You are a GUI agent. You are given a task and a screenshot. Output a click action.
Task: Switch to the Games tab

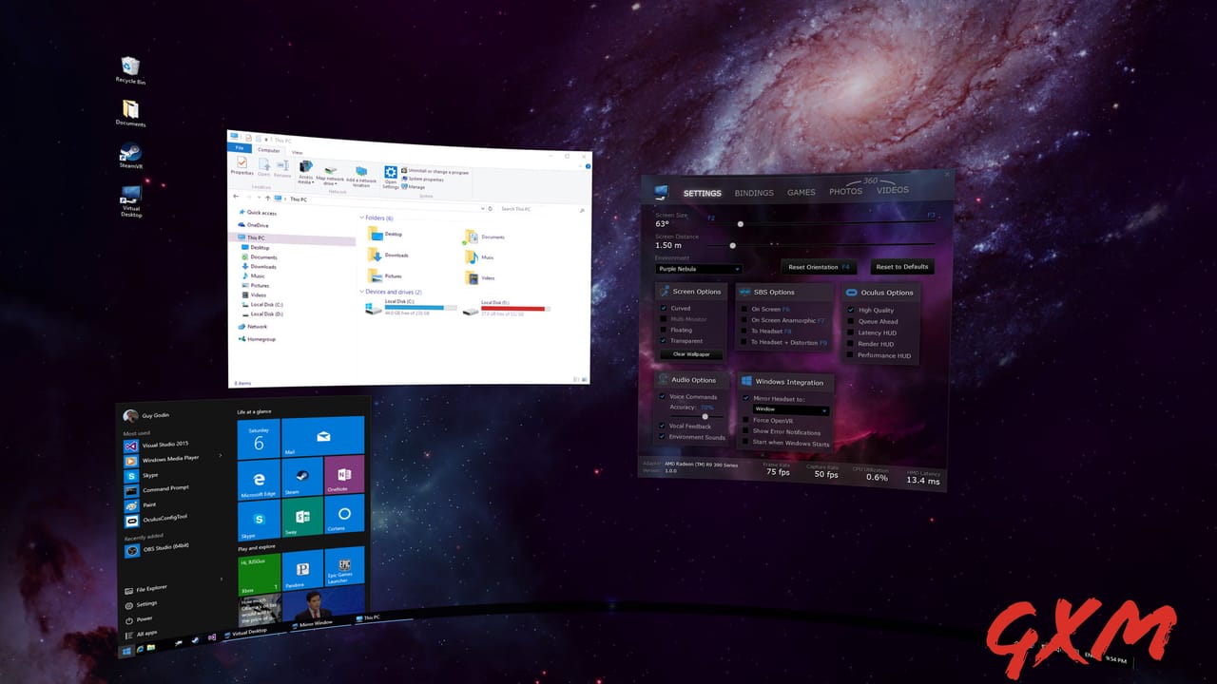pos(802,192)
